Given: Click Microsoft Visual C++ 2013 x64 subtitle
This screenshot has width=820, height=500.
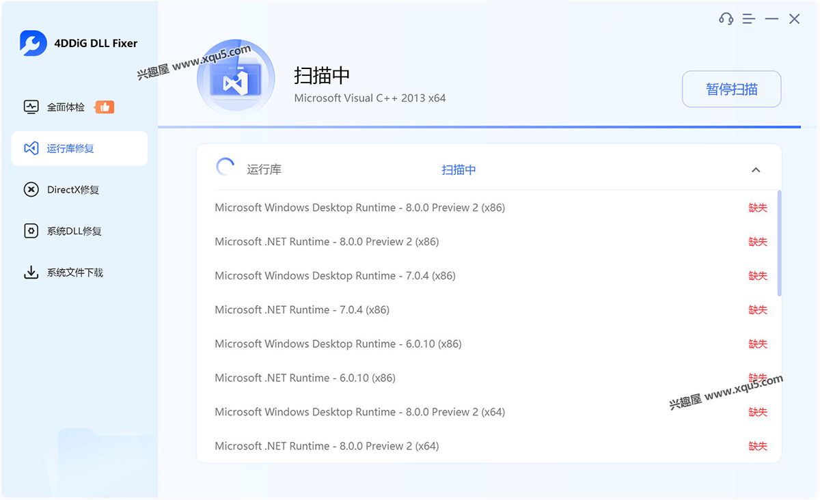Looking at the screenshot, I should click(x=370, y=98).
